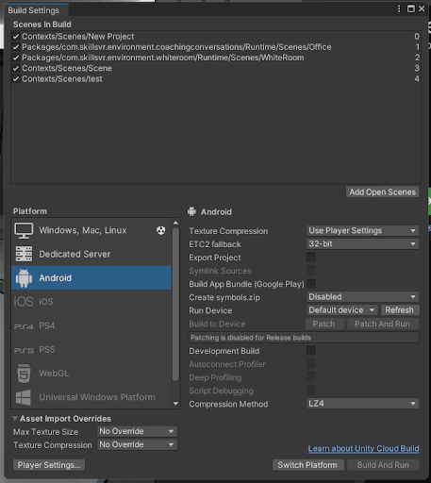Click the Patch button
The image size is (431, 483).
(324, 324)
